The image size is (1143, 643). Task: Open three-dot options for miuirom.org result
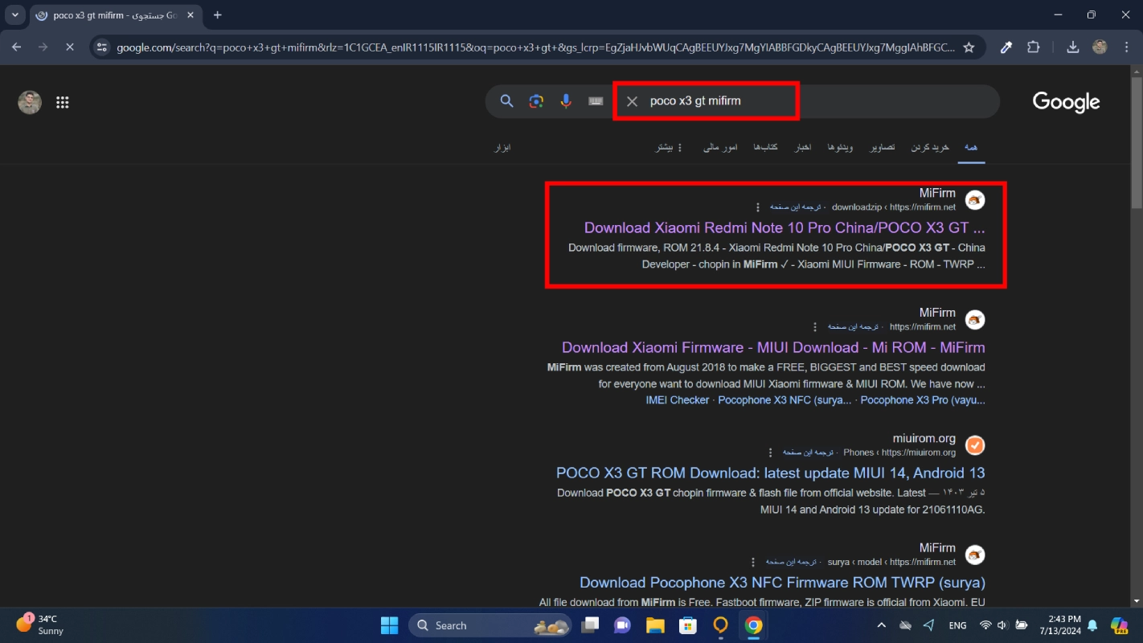771,453
